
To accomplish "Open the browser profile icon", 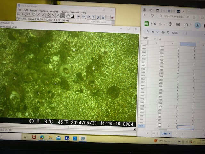I will coord(144,10).
